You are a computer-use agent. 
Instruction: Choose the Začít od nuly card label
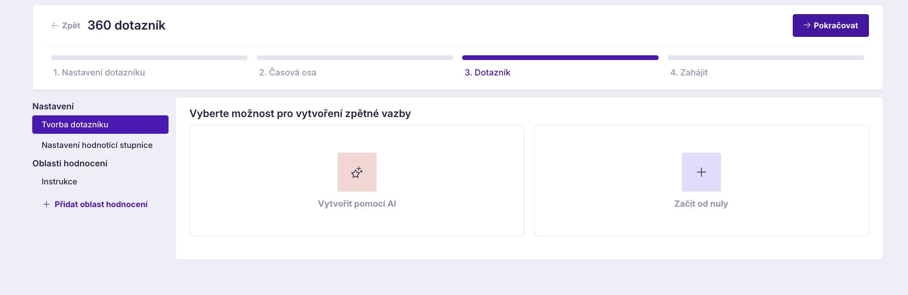(x=701, y=204)
